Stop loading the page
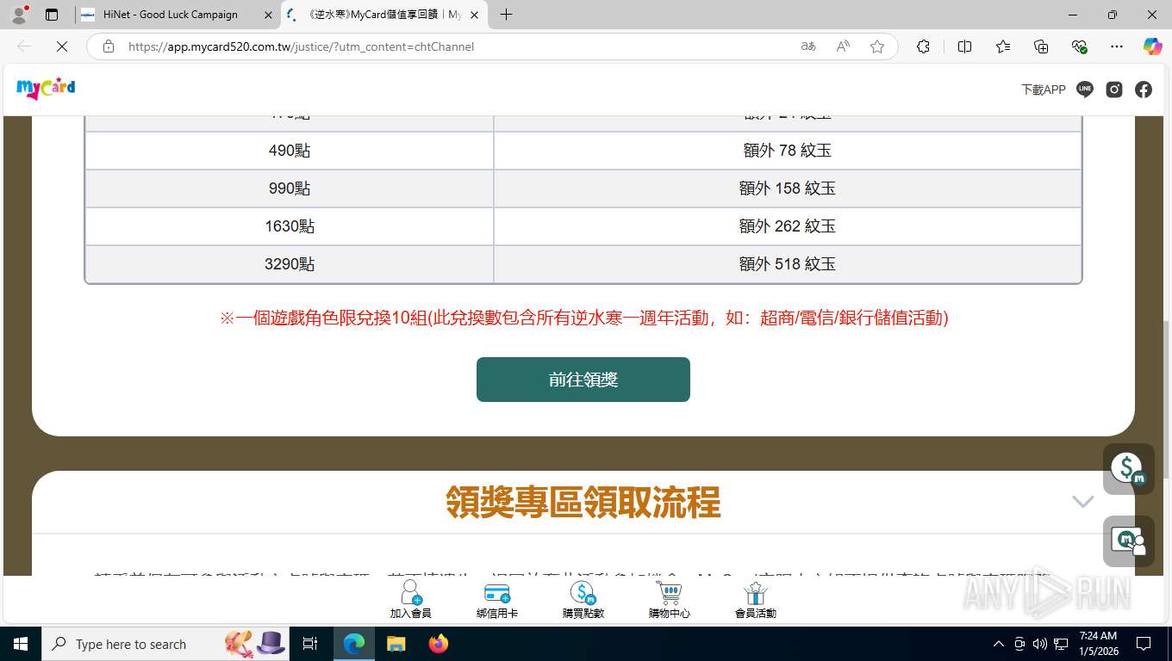The width and height of the screenshot is (1172, 661). point(62,46)
